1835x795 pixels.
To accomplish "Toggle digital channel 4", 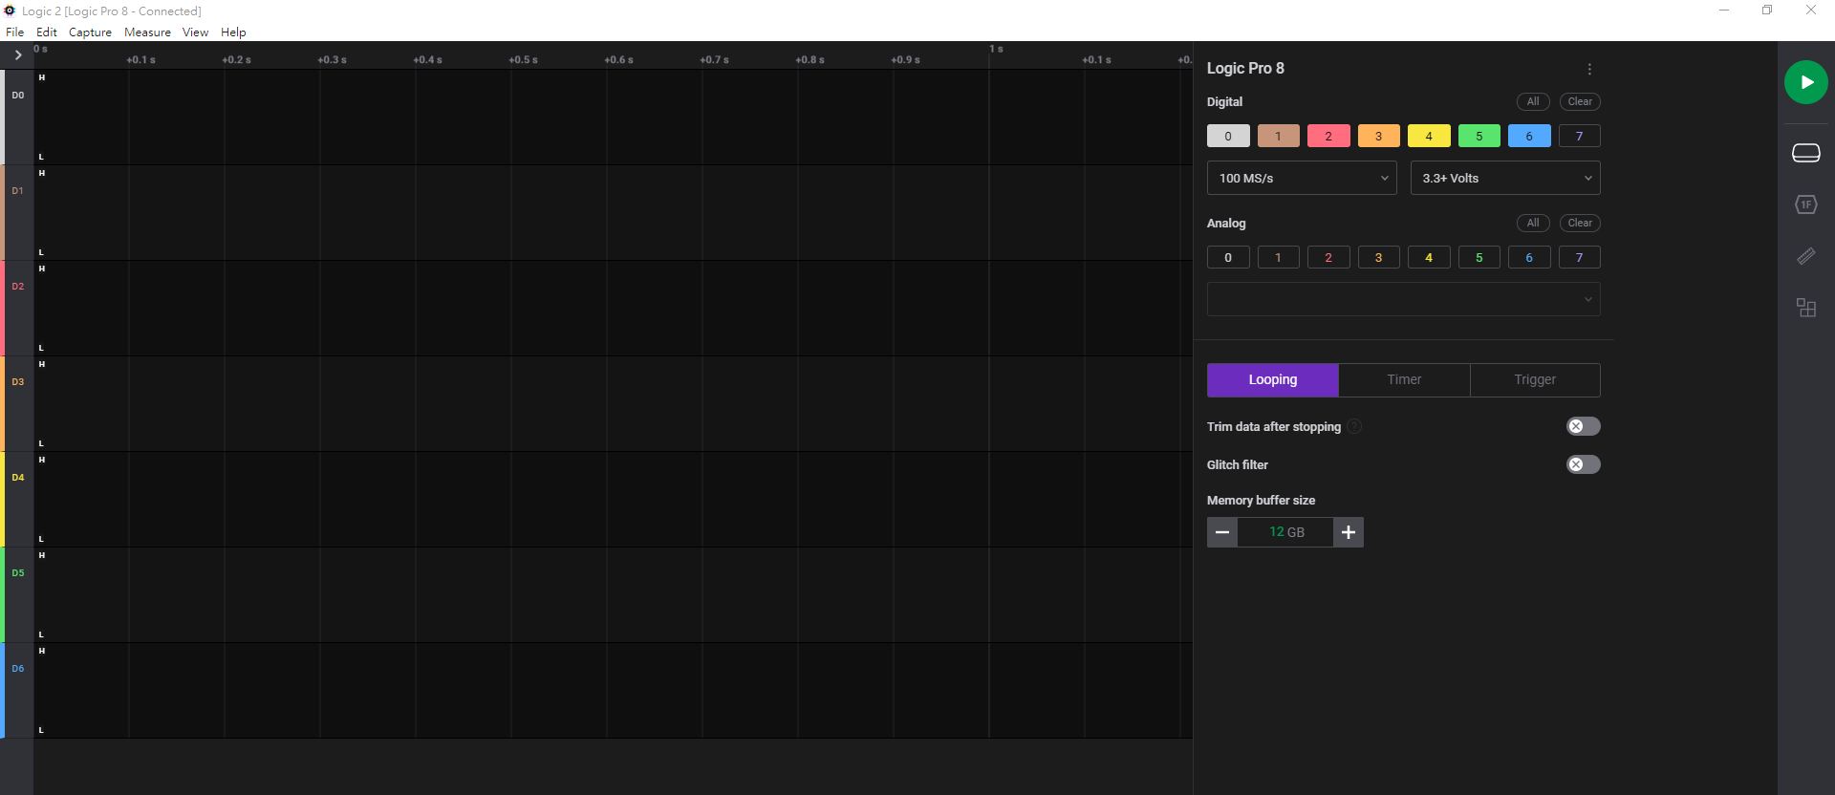I will click(x=1429, y=136).
